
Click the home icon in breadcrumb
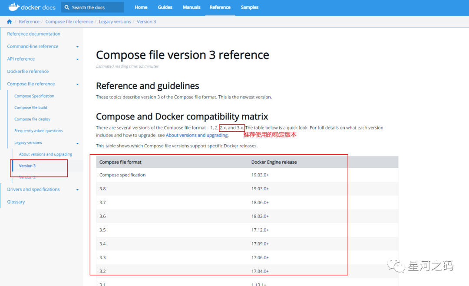[9, 22]
